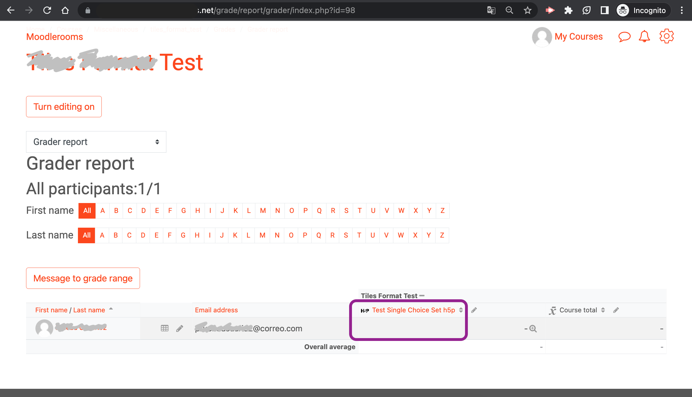
Task: Sort by Course total using arrows
Action: (x=603, y=310)
